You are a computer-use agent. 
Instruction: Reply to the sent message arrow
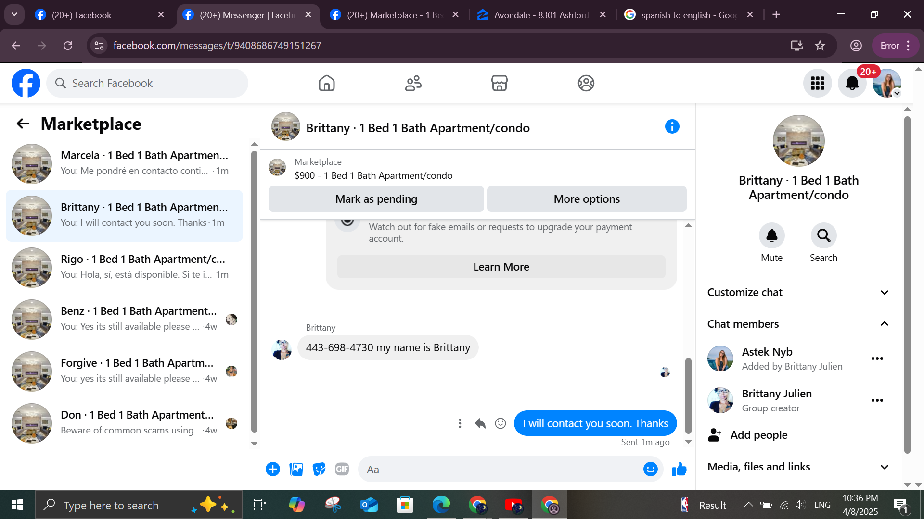[480, 423]
